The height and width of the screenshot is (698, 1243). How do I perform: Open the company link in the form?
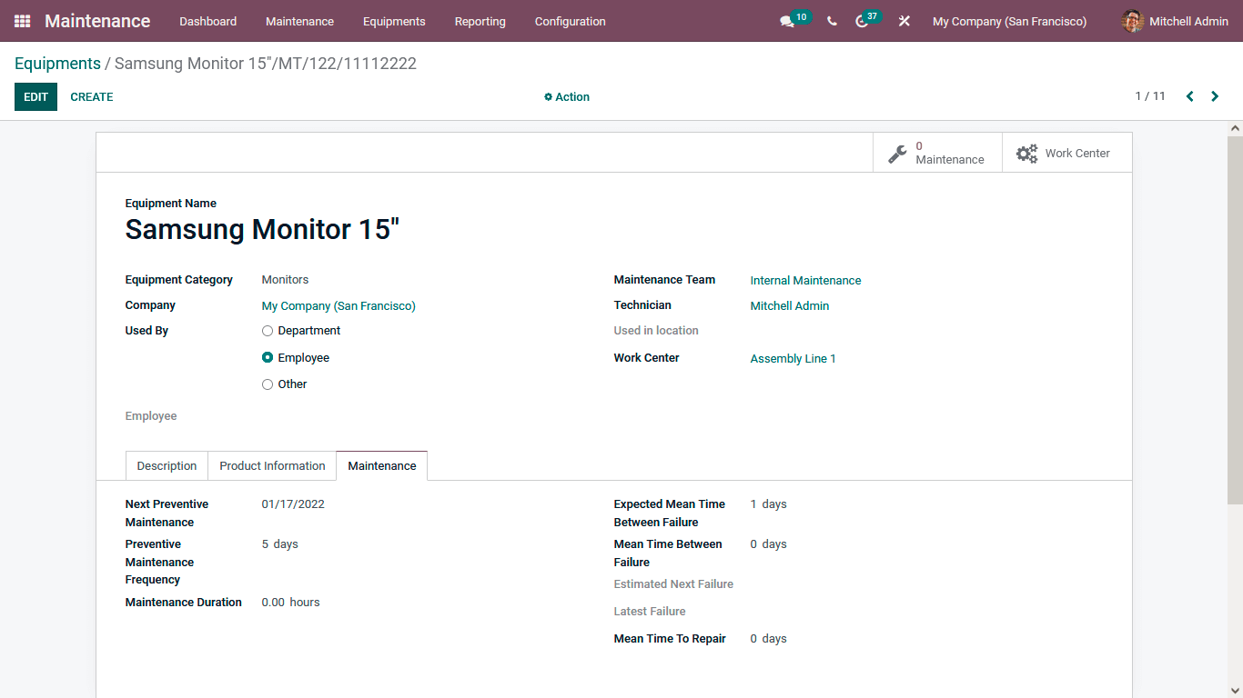coord(339,306)
